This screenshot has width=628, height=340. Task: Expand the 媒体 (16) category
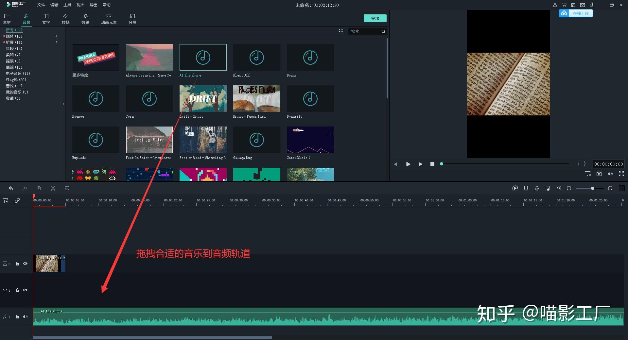(x=57, y=36)
